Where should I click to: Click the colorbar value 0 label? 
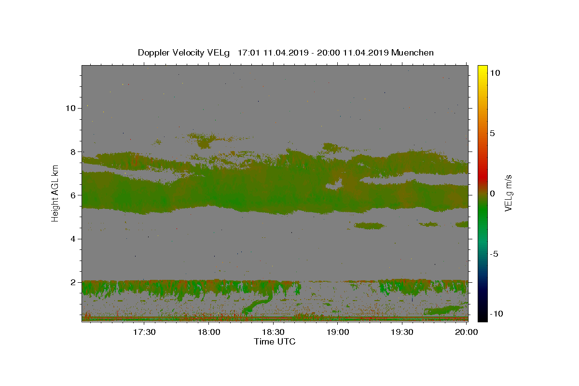492,193
